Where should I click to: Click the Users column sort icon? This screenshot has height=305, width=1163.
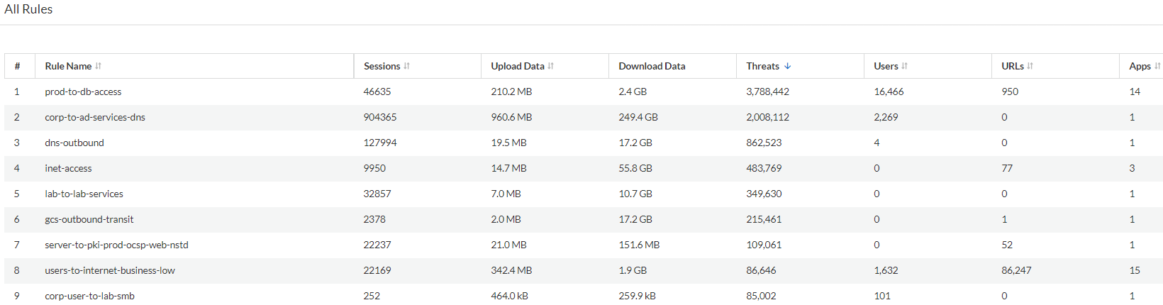[x=905, y=66]
